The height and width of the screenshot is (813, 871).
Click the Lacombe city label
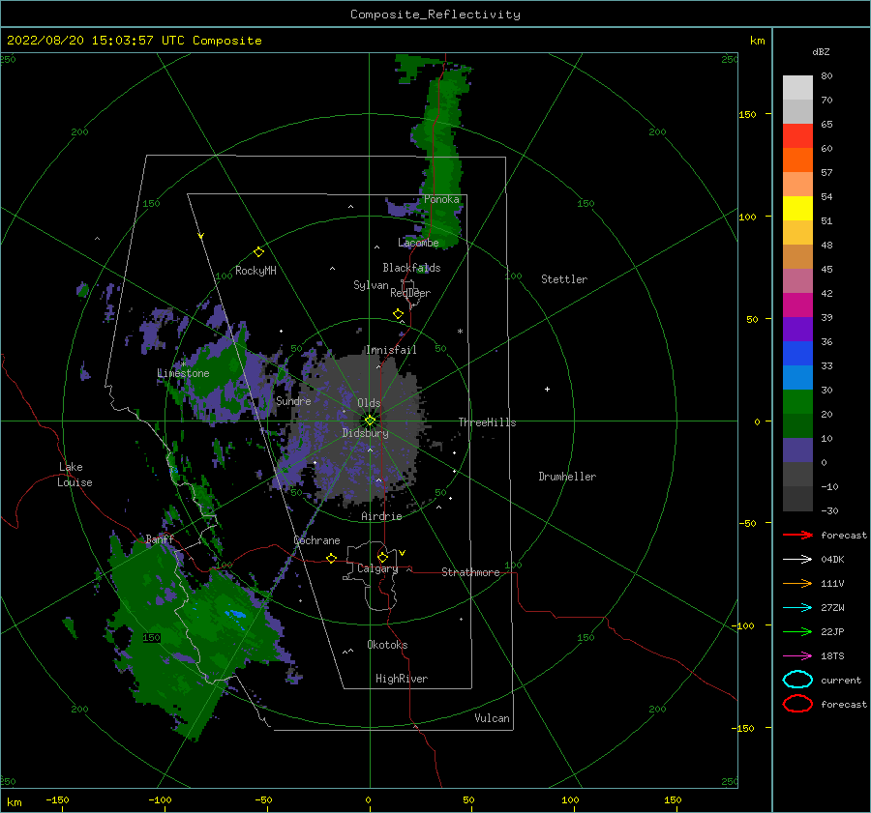(418, 243)
